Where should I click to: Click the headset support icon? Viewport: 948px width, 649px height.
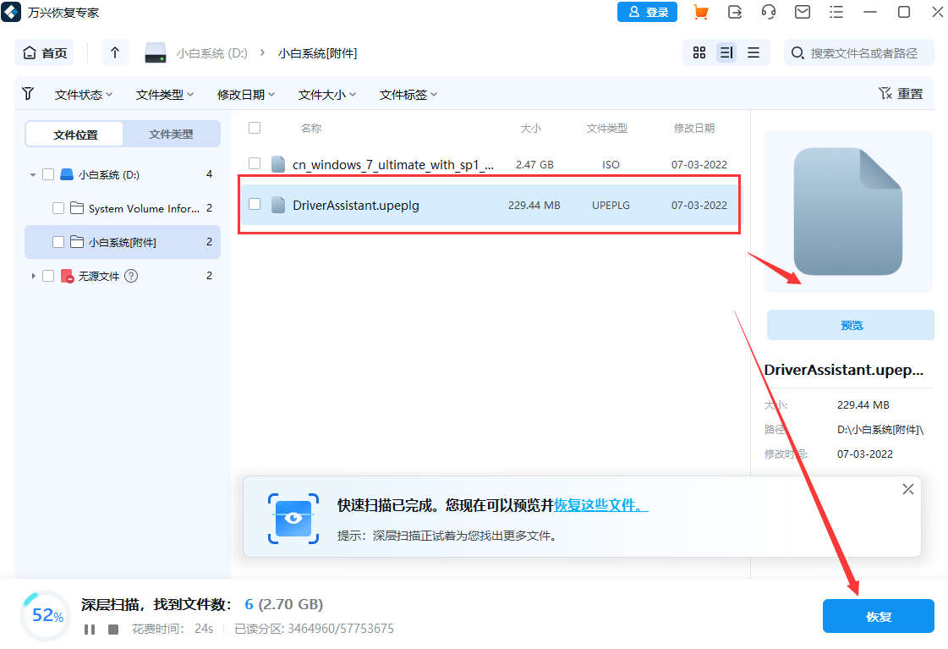(769, 12)
